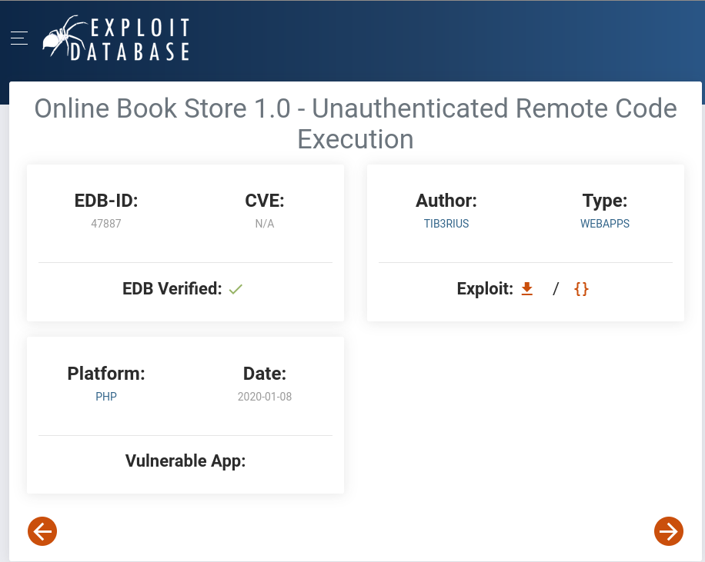Click the date 2020-01-08
Screen dimensions: 705x562
[265, 397]
